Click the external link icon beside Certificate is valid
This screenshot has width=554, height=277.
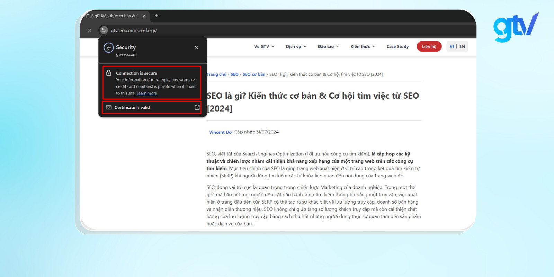(197, 107)
